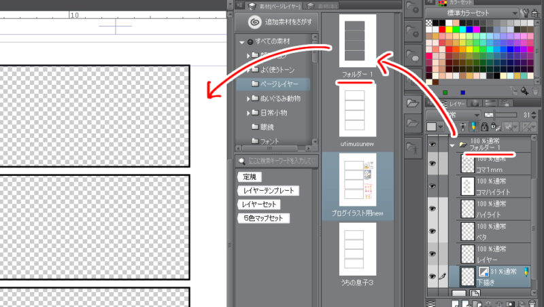The width and height of the screenshot is (544, 307).
Task: Select the フォント folder
Action: [x=265, y=141]
